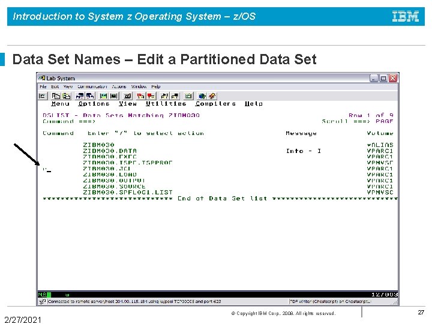This screenshot has height=324, width=432.
Task: Click the volume value for ZIBM030.ISPF.ISPPROF
Action: 380,163
